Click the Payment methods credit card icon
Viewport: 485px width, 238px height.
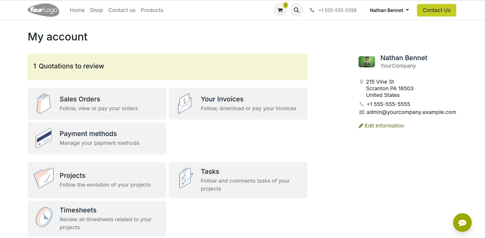[44, 138]
